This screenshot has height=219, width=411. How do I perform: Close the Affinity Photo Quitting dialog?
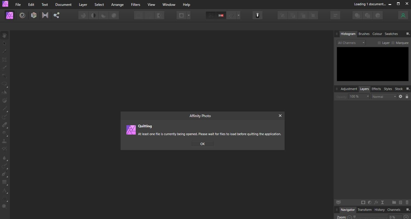pos(280,116)
